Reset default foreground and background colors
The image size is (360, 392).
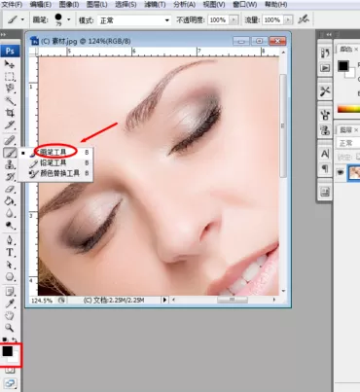[5, 339]
